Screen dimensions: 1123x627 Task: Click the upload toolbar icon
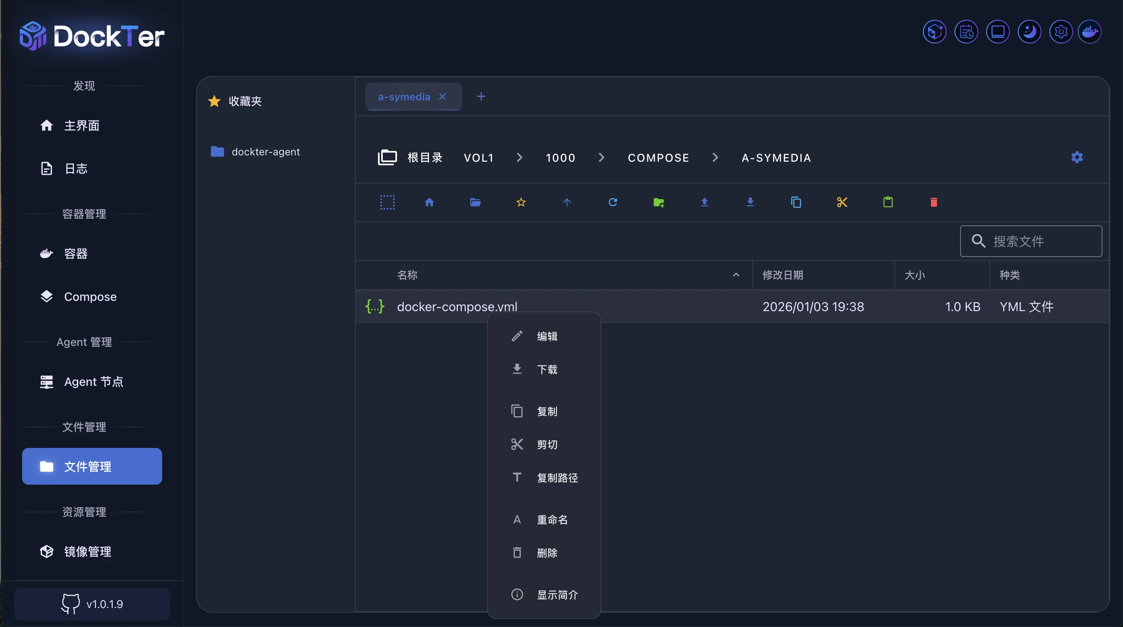coord(704,202)
